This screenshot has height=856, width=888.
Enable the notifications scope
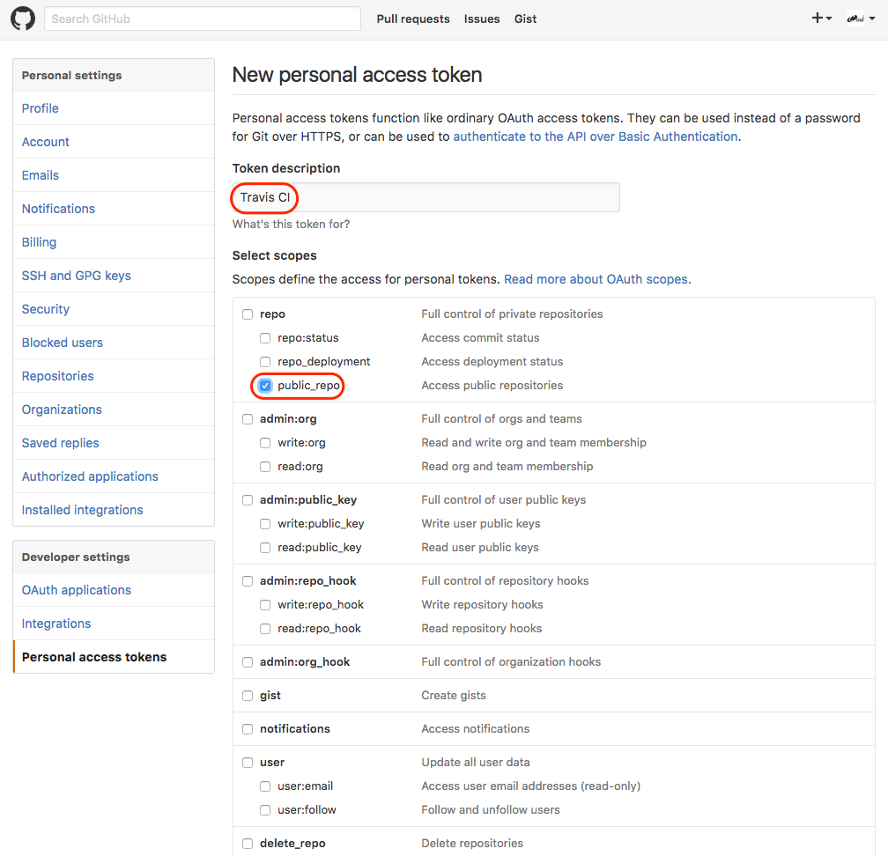pos(248,729)
